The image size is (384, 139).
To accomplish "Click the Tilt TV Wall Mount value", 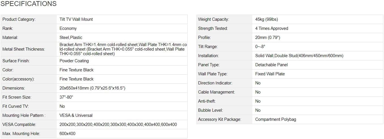I will [x=76, y=19].
